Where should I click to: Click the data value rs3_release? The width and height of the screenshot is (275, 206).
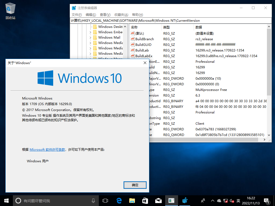pos(204,39)
